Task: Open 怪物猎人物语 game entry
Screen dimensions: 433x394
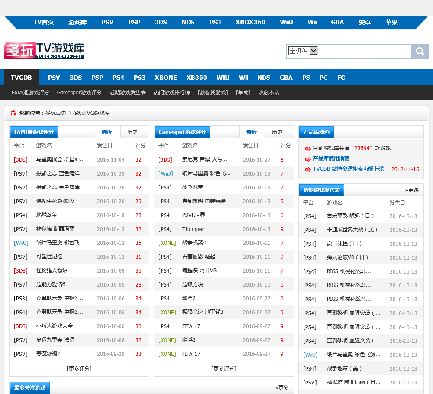Action: click(52, 270)
